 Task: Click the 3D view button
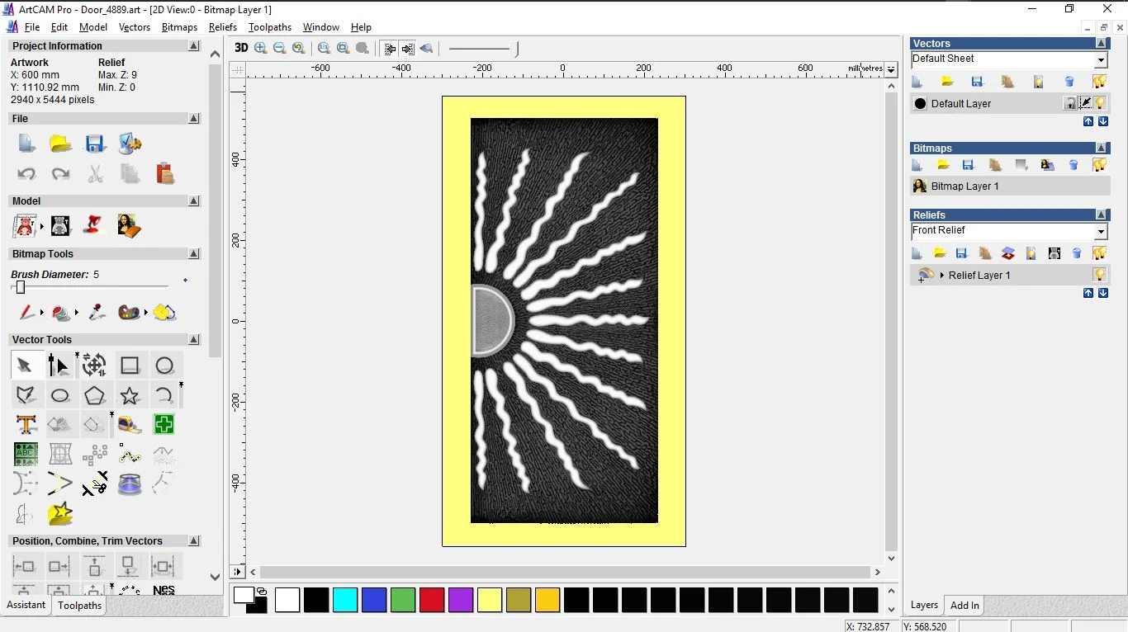241,48
